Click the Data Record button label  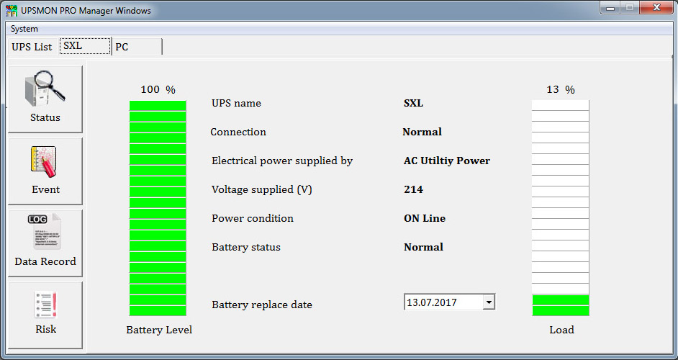click(x=45, y=261)
